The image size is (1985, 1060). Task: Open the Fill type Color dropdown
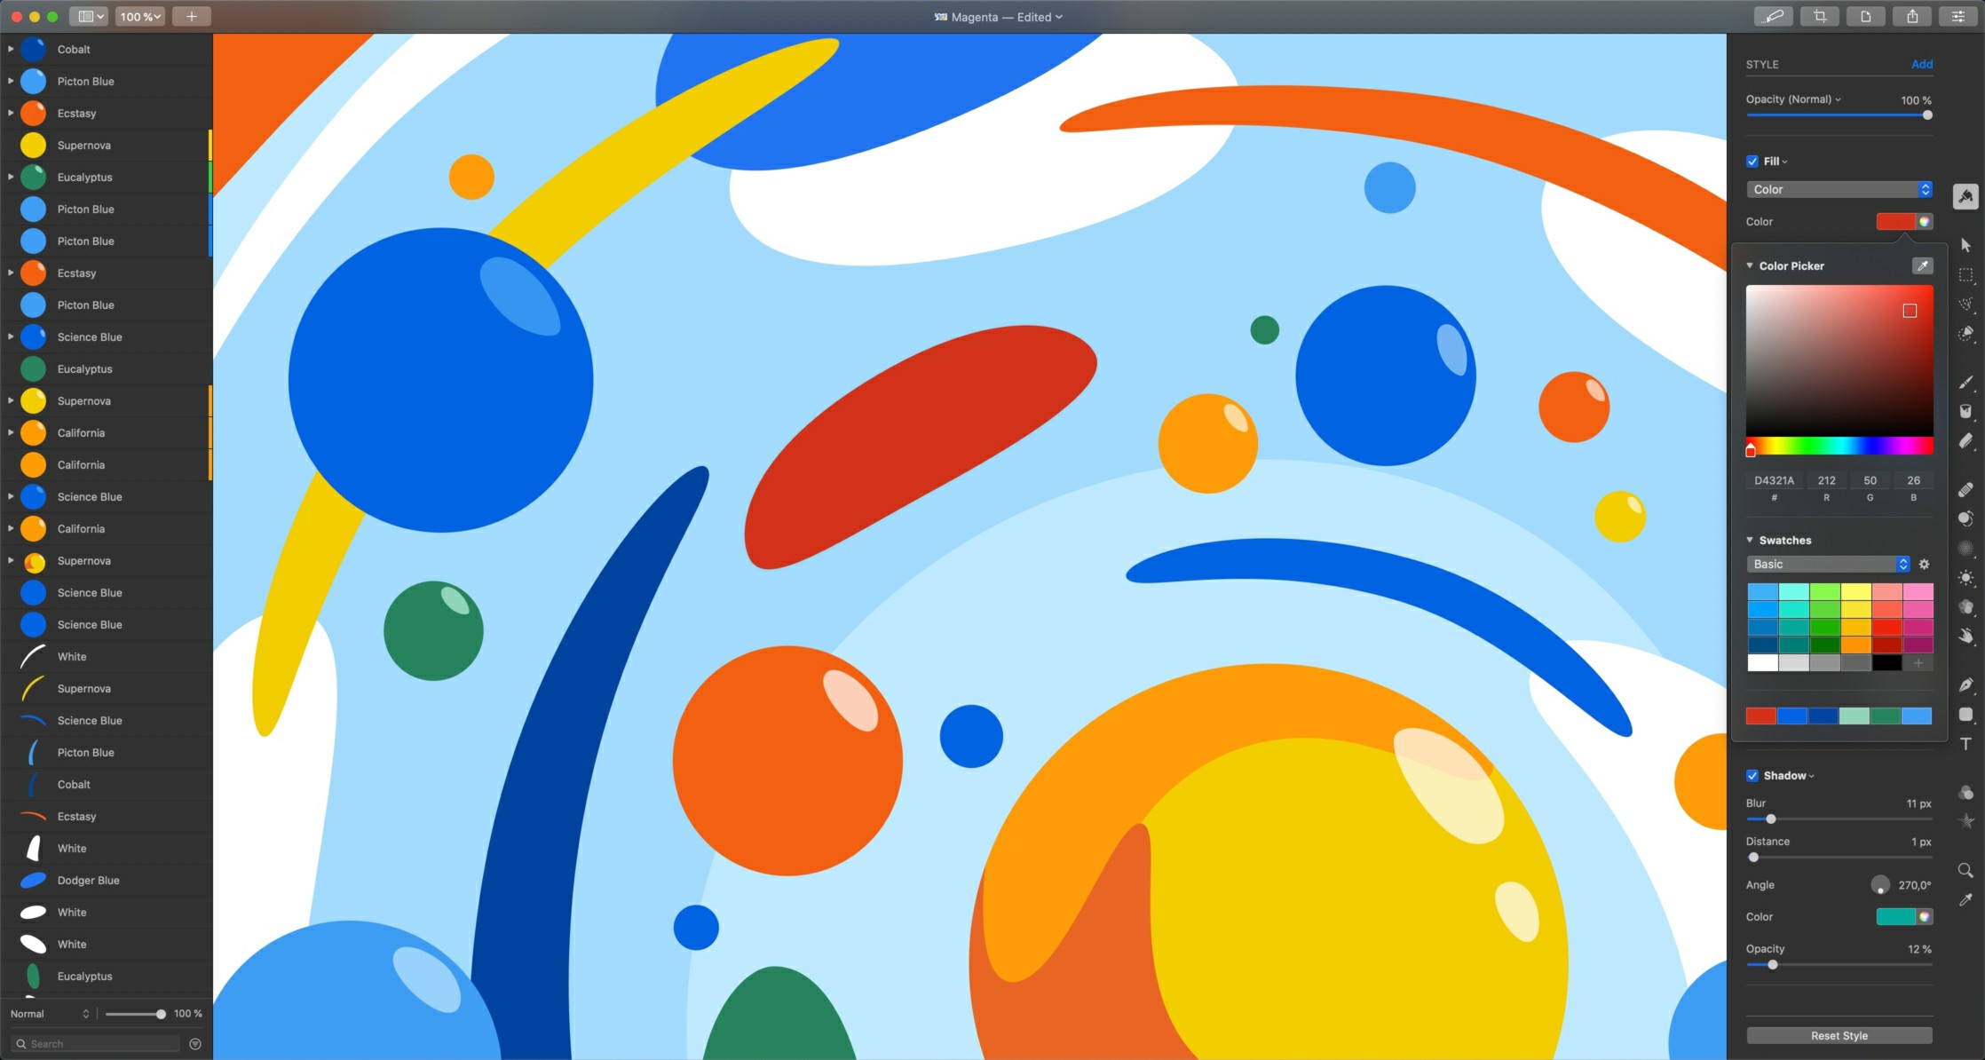tap(1839, 190)
